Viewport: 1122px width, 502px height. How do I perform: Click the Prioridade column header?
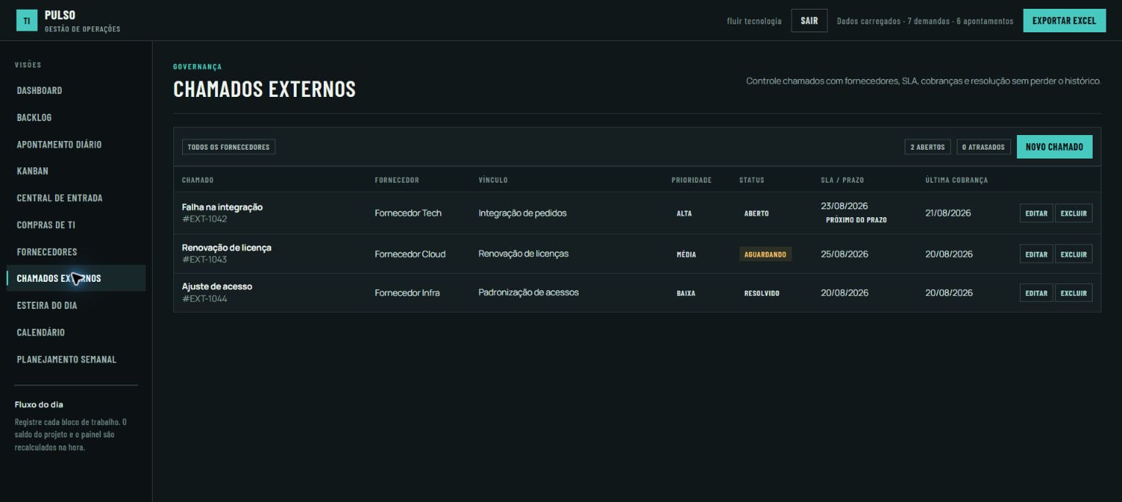(x=692, y=180)
